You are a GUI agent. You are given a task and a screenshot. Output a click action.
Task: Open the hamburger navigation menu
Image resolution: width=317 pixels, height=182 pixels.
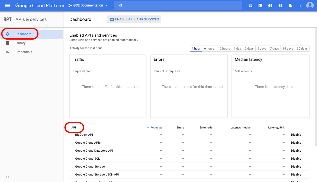click(7, 5)
